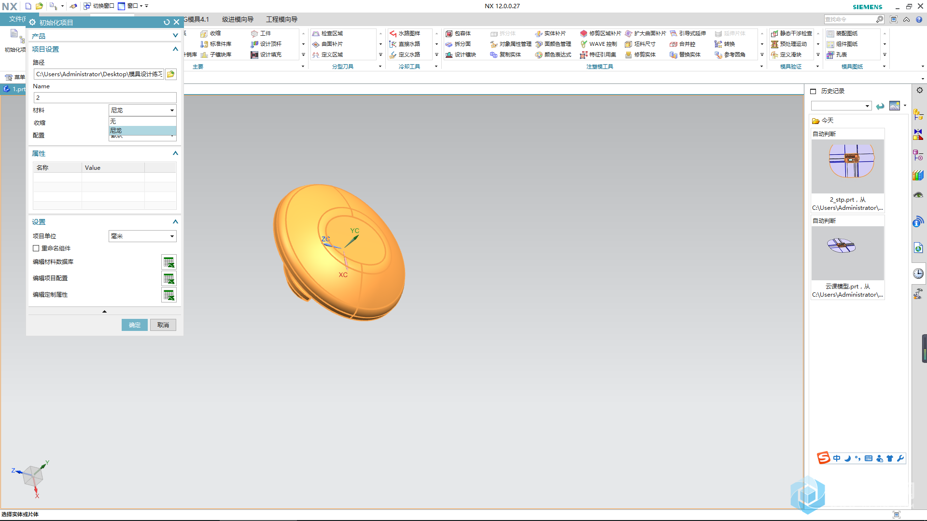Expand the 分型刀具 group dropdown

[380, 67]
